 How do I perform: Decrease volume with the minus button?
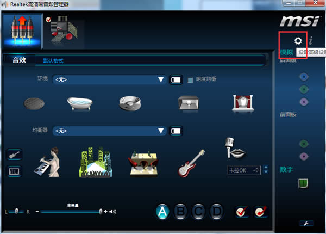pos(37,212)
